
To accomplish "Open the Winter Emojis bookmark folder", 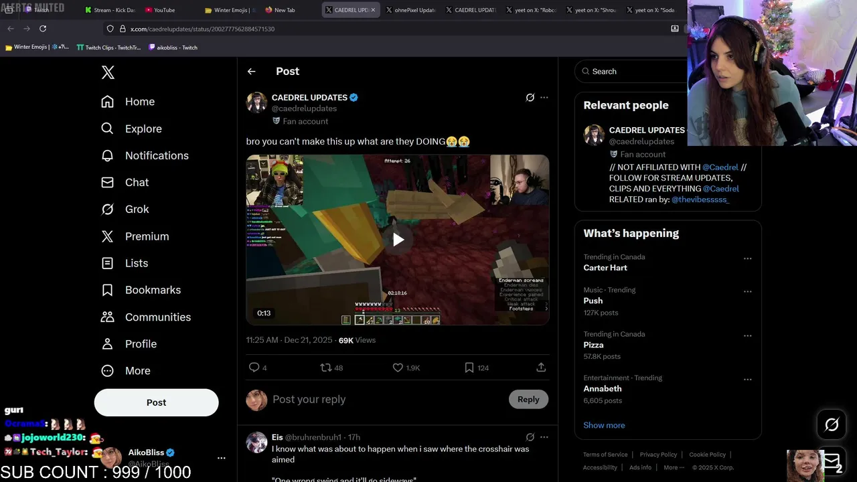I will coord(36,48).
